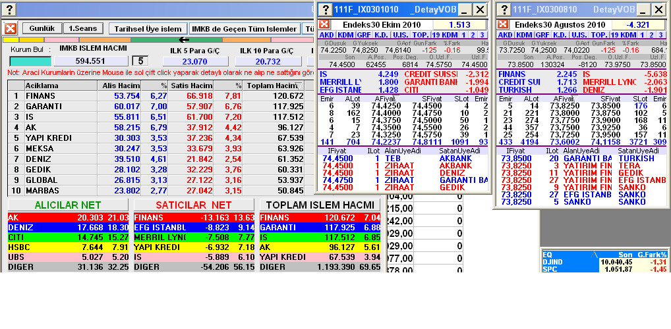Viewport: 671px width, 329px height.
Task: Click the Satis Hacim column header
Action: tap(191, 86)
